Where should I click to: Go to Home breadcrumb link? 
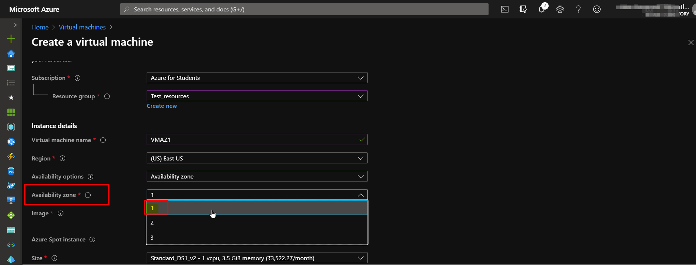coord(40,27)
